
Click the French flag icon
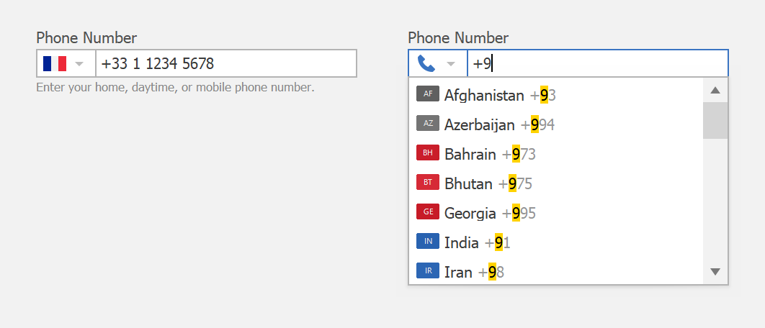(55, 63)
